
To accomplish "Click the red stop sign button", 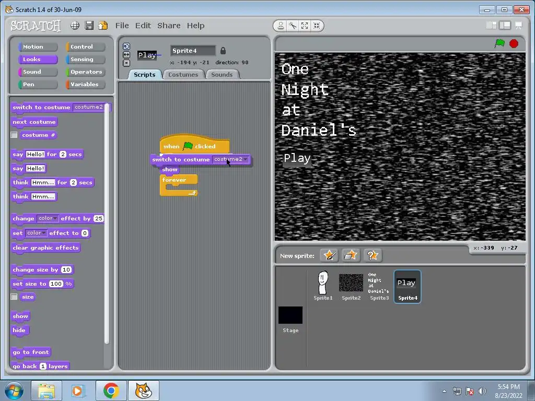I will [514, 44].
